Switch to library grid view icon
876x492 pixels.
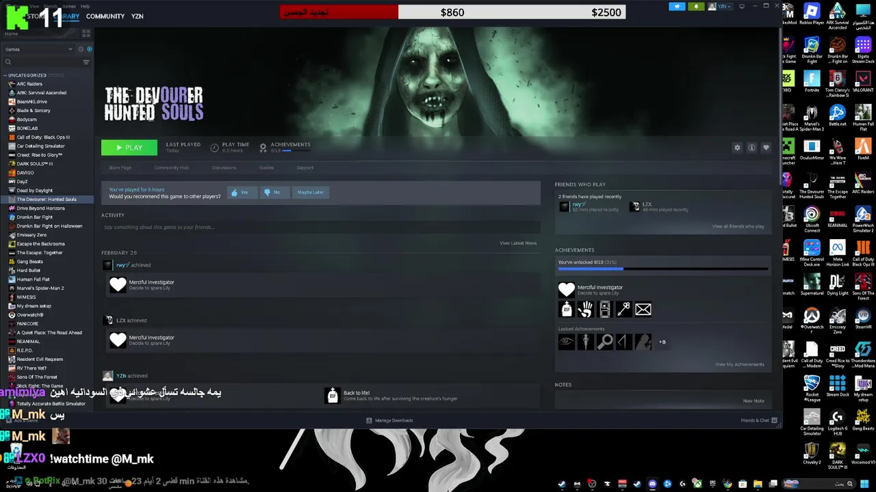click(x=86, y=33)
